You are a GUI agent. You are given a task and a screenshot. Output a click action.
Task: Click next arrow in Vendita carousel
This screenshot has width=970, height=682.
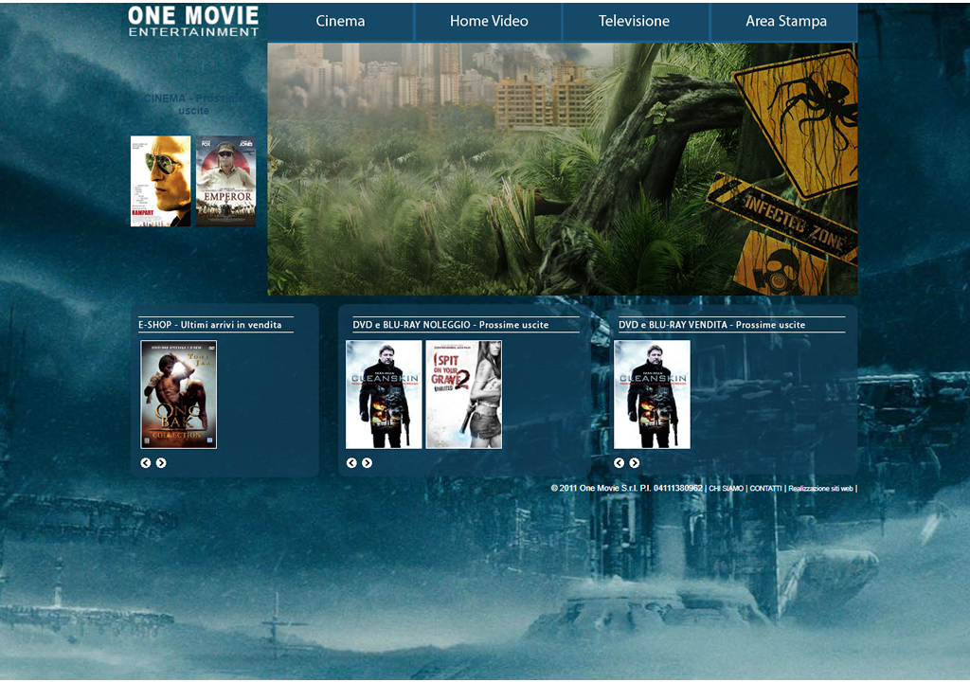point(634,463)
